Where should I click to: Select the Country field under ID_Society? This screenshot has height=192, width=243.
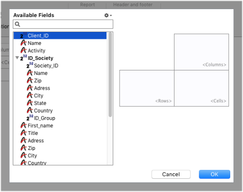click(43, 111)
